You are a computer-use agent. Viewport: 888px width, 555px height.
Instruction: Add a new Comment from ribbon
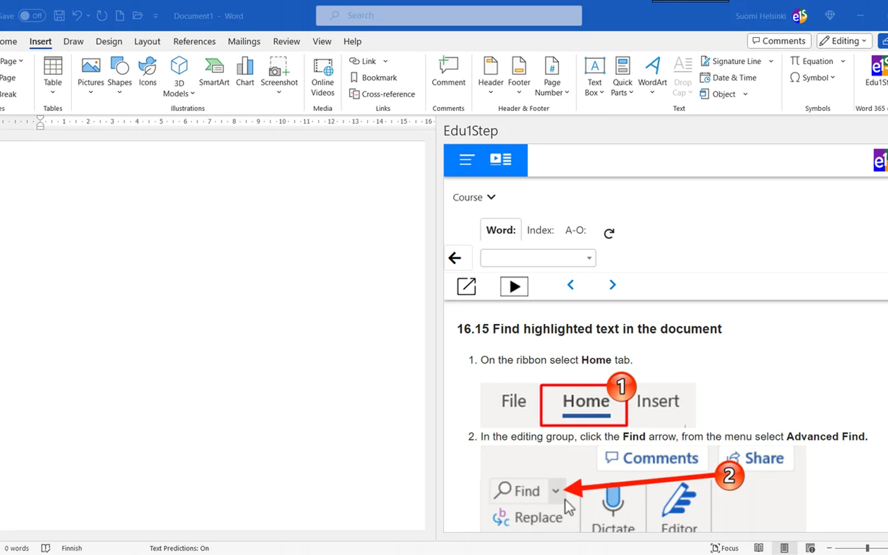coord(448,72)
